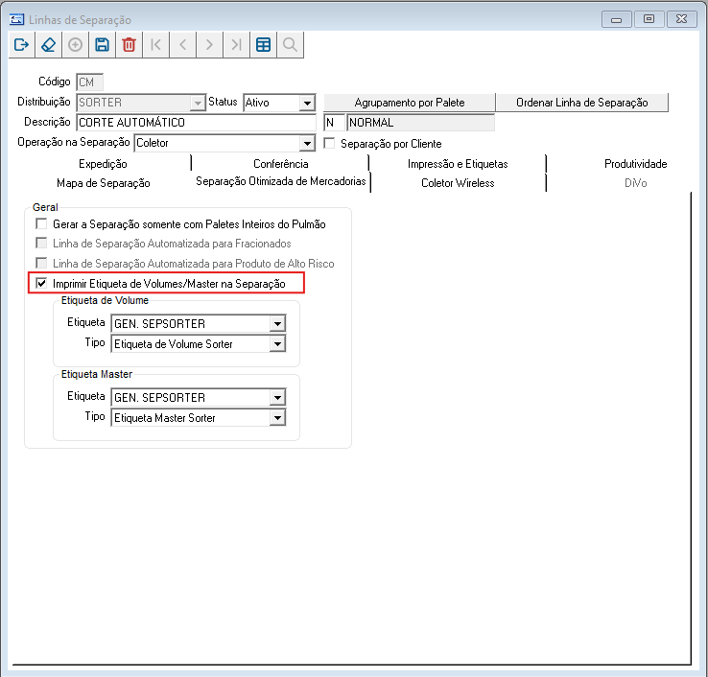
Task: Click the eraser clear-fields toolbar icon
Action: point(48,45)
